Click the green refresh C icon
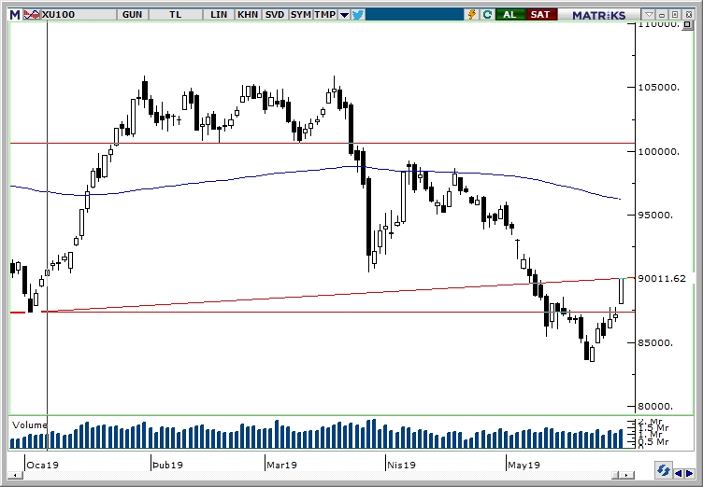 click(x=487, y=15)
